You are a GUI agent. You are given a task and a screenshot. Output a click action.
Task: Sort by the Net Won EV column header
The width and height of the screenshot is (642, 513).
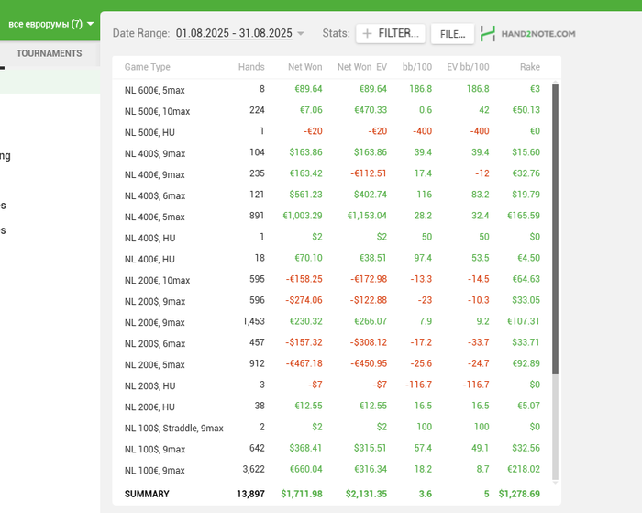(361, 67)
